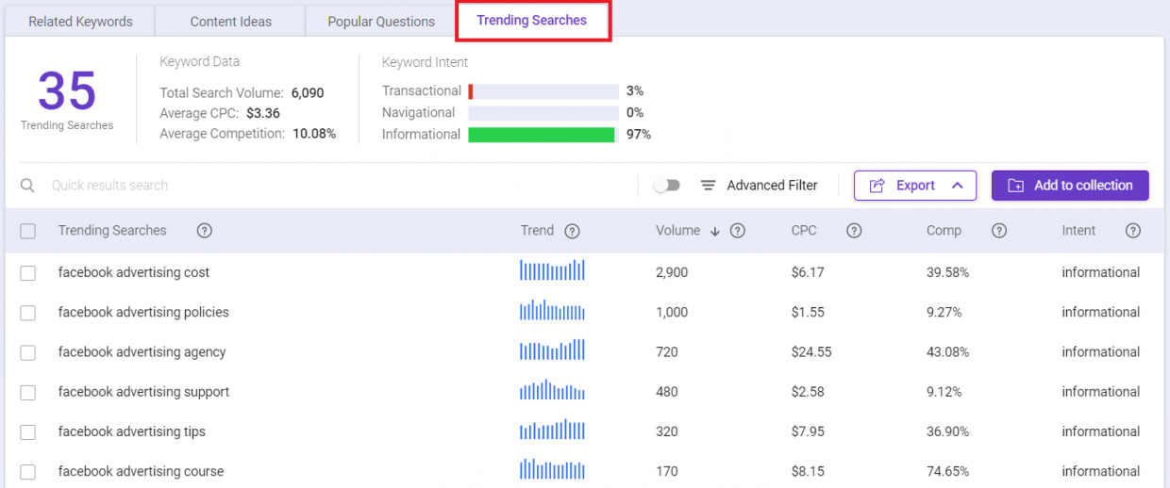Click keyword text facebook advertising support
This screenshot has height=488, width=1170.
click(143, 392)
